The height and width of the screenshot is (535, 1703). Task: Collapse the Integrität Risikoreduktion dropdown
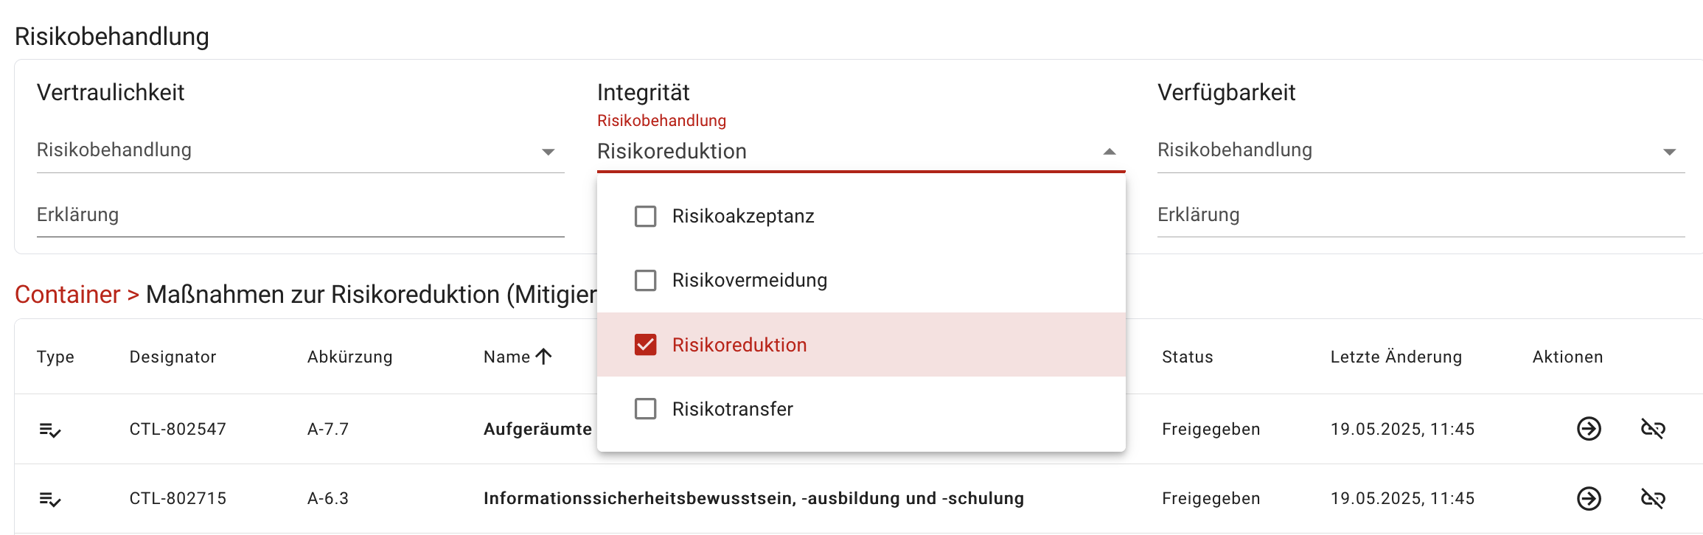[1108, 151]
